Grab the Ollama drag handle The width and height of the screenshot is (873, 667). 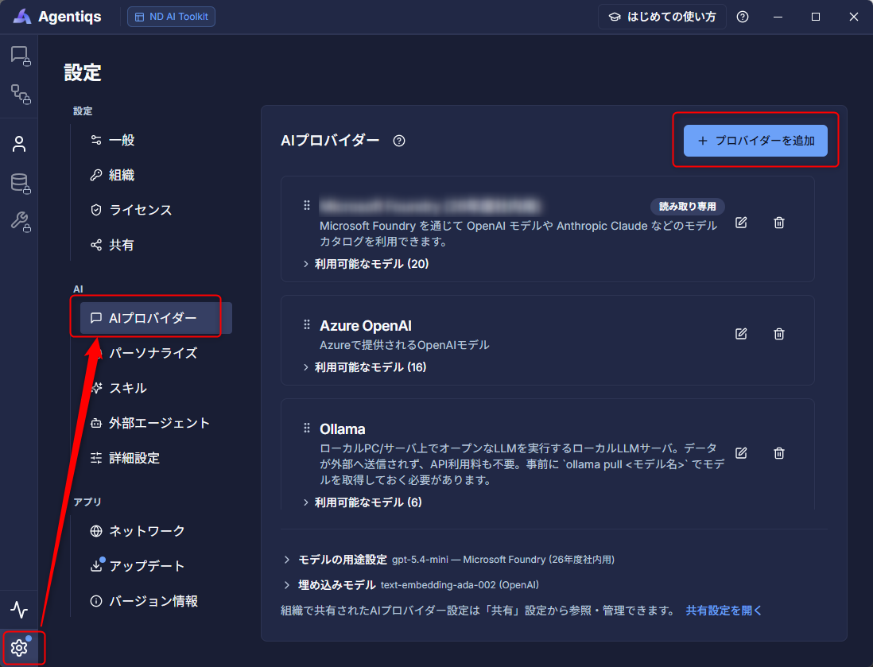pyautogui.click(x=307, y=428)
